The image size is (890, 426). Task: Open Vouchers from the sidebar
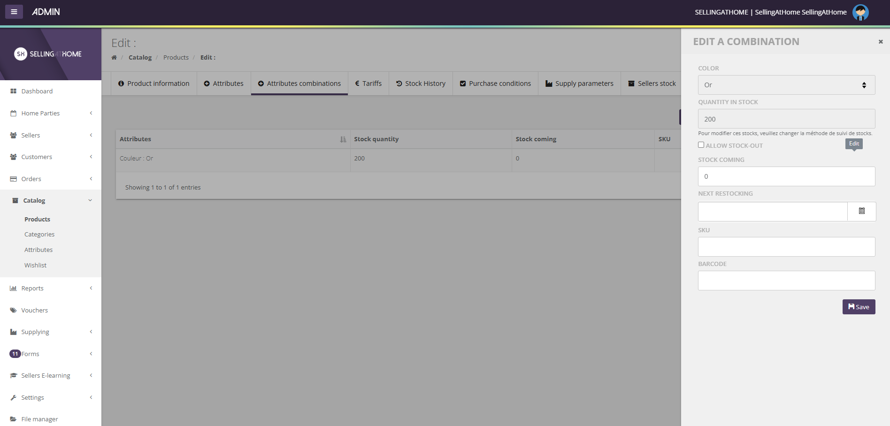pyautogui.click(x=34, y=310)
